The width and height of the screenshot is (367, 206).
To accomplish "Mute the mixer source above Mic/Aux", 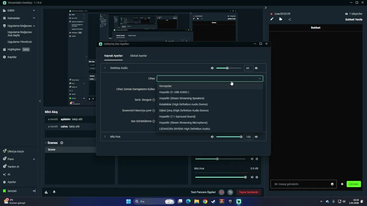I will tap(252, 159).
